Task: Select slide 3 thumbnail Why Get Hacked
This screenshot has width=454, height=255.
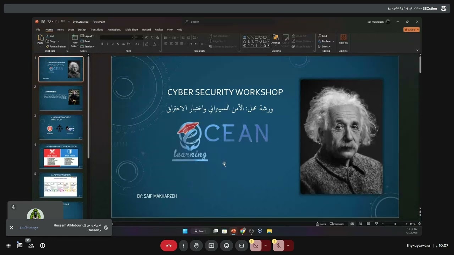Action: point(61,127)
